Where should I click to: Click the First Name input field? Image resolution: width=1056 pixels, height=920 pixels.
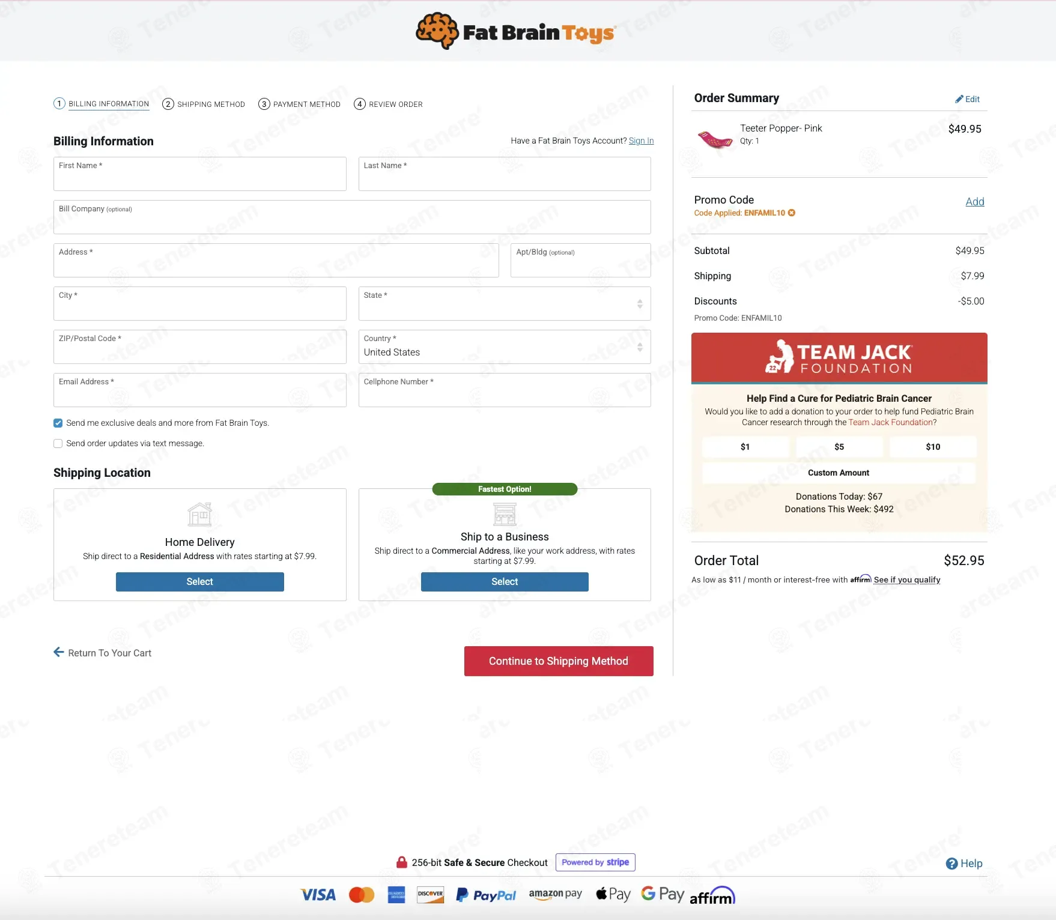pyautogui.click(x=200, y=174)
